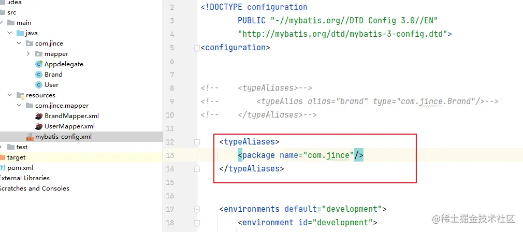Image resolution: width=523 pixels, height=232 pixels.
Task: Place cursor on package name "com.jince"
Action: click(328, 155)
